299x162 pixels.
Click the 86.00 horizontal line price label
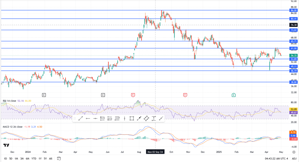point(293,10)
